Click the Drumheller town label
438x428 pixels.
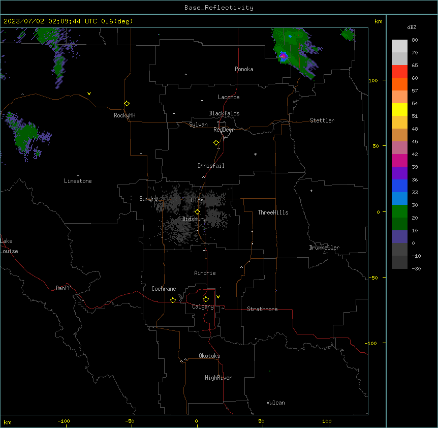[x=324, y=248]
